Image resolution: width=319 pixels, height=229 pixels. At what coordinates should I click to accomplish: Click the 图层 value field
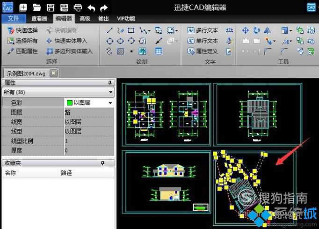tap(89, 112)
